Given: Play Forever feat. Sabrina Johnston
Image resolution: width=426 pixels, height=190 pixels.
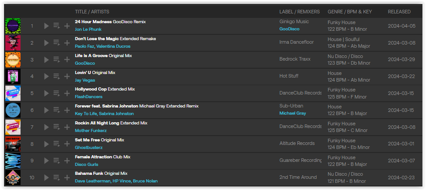Looking at the screenshot, I should click(x=46, y=110).
